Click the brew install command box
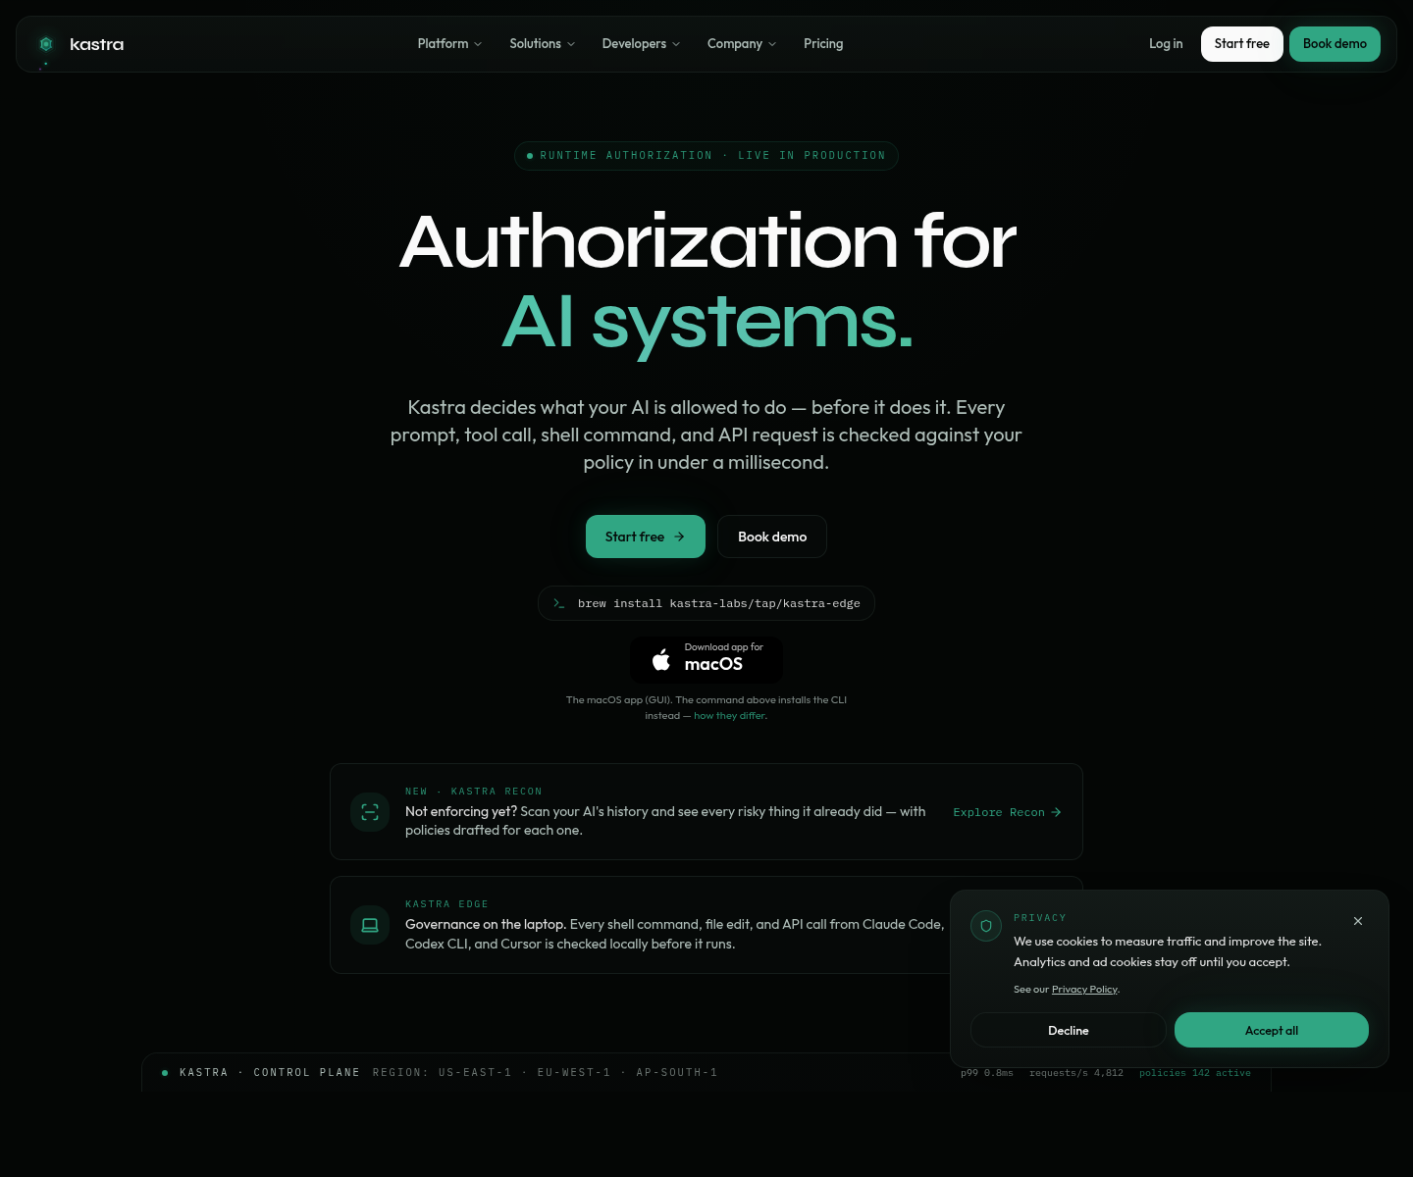Viewport: 1413px width, 1177px height. [706, 603]
